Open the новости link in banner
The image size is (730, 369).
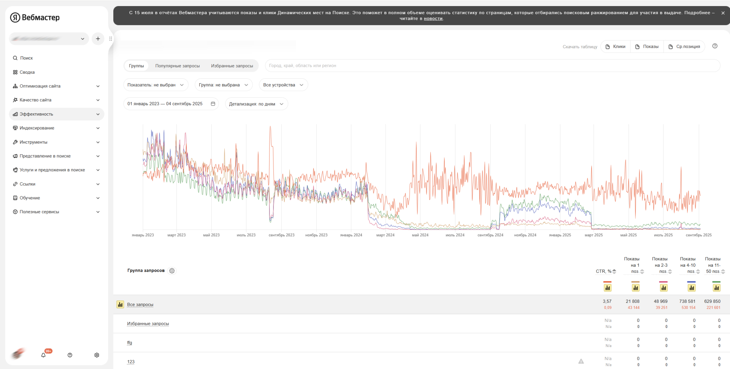[x=433, y=19]
